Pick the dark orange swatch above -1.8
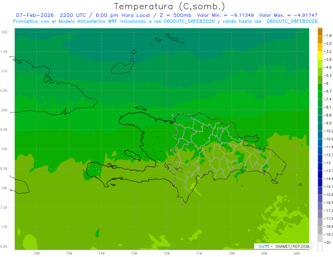Image resolution: width=333 pixels, height=257 pixels. click(320, 32)
